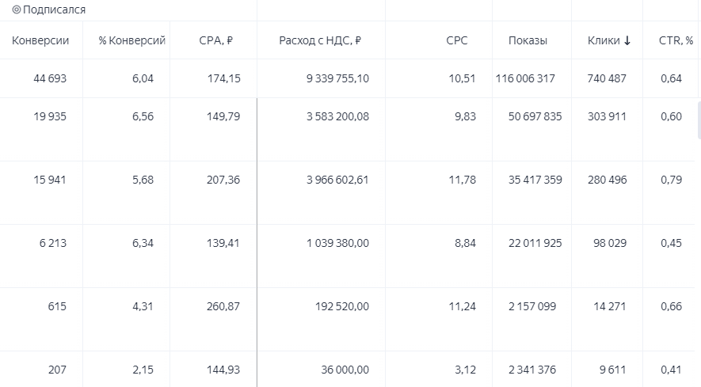Click the Клики column header label
This screenshot has width=701, height=387.
[604, 40]
